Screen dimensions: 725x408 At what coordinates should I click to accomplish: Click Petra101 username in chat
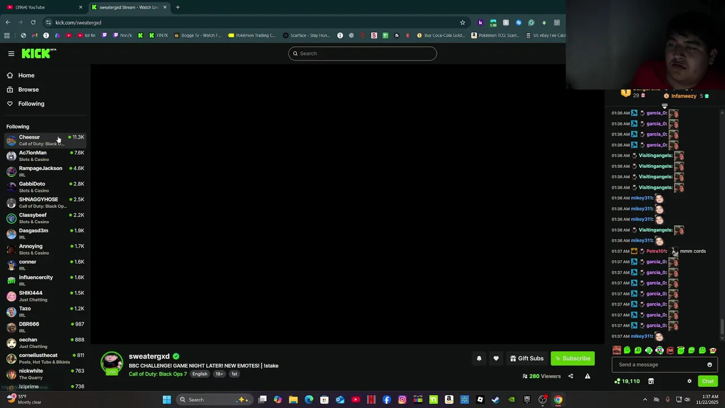pos(656,251)
